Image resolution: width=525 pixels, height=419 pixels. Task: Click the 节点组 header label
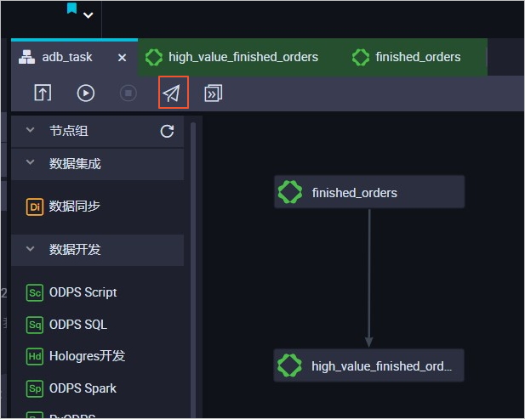point(69,131)
